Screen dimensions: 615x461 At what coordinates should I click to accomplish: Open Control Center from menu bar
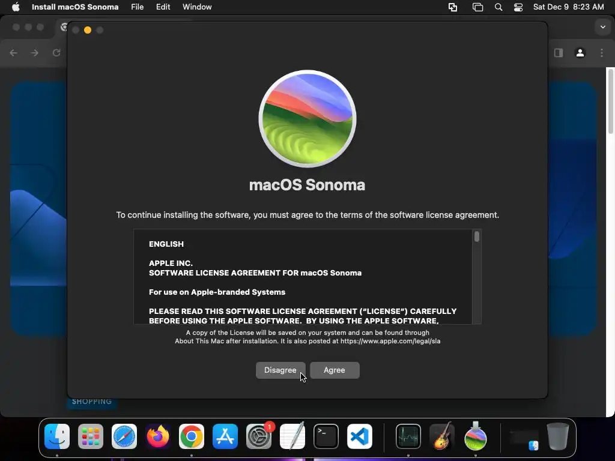click(518, 7)
